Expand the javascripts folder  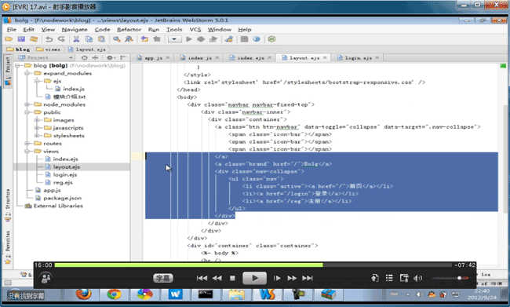(x=37, y=128)
